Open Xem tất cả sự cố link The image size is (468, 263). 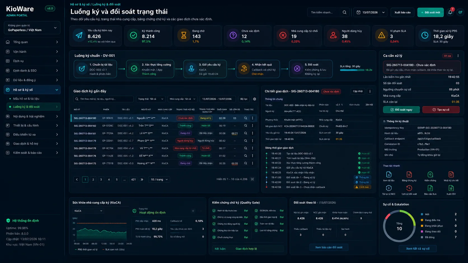click(x=418, y=248)
